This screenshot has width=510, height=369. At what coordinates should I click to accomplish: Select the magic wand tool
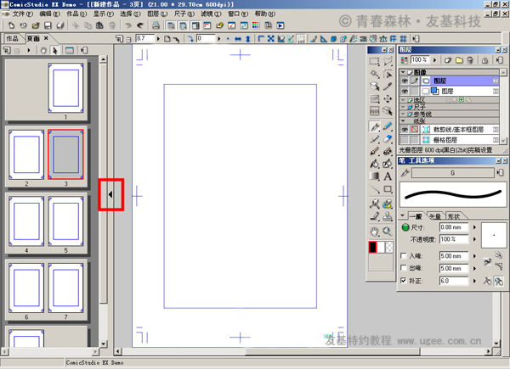tap(374, 74)
